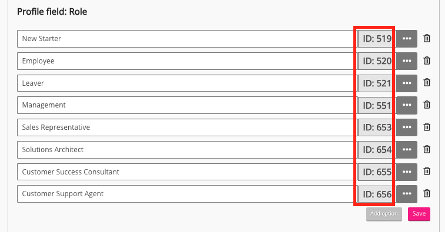Delete the New Starter role option

(x=427, y=38)
